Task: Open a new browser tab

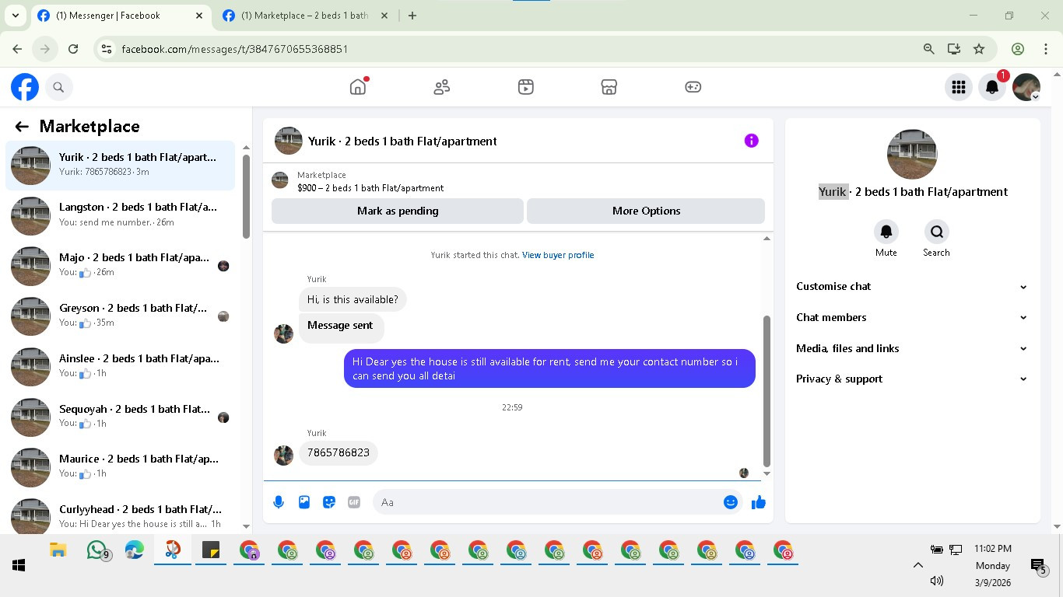Action: click(x=412, y=16)
